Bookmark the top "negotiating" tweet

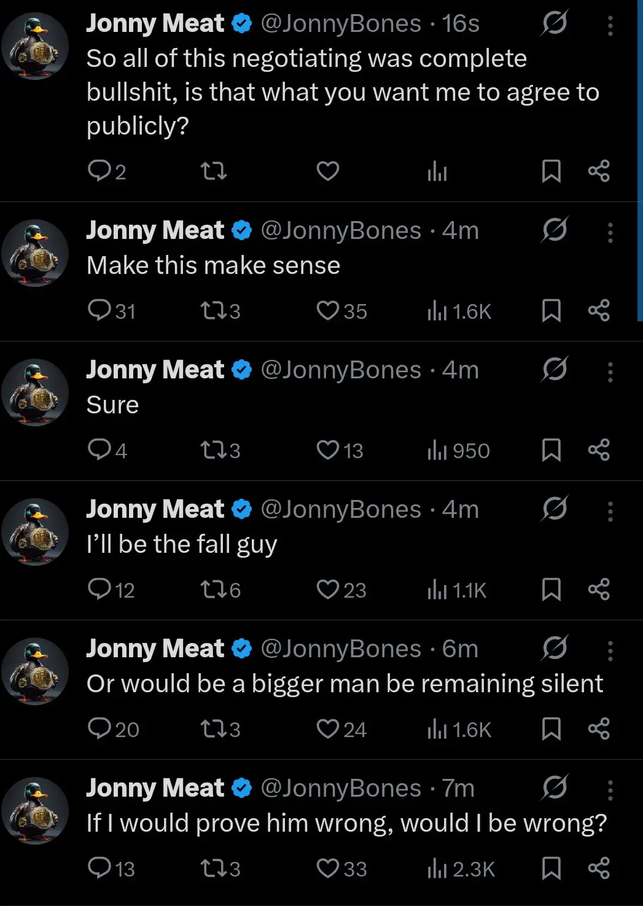[552, 171]
